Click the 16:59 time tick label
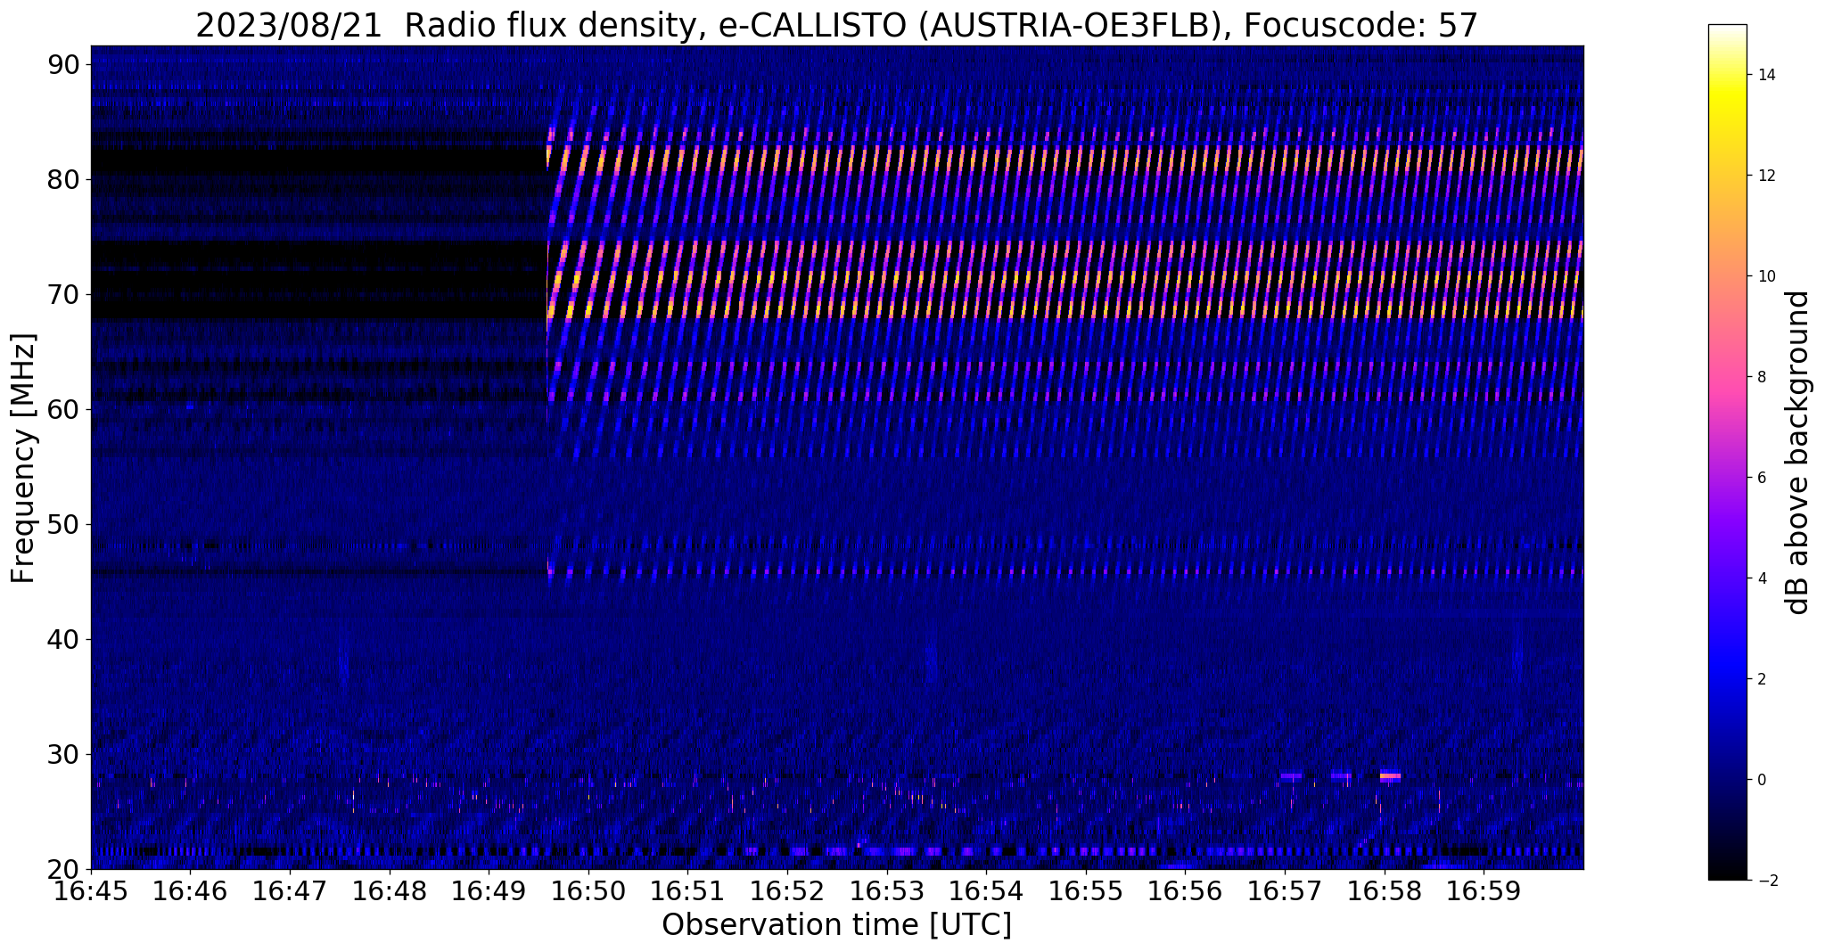The image size is (1825, 951). pyautogui.click(x=1484, y=890)
